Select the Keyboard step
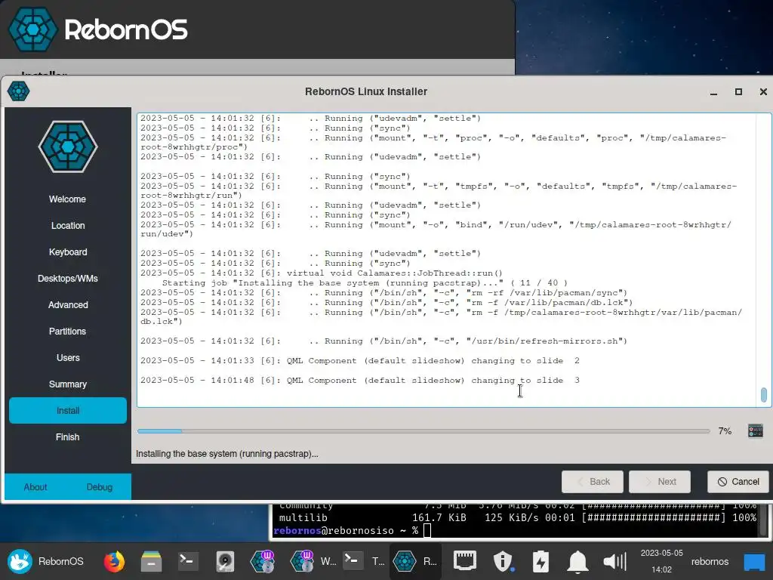The height and width of the screenshot is (580, 773). pos(67,252)
